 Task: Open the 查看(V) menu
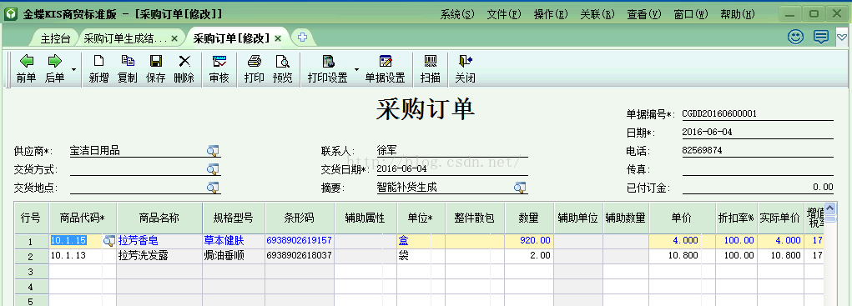644,15
